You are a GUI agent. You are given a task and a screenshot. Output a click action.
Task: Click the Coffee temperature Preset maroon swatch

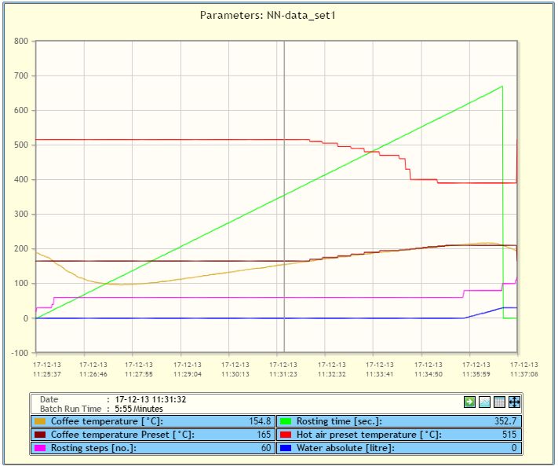click(x=40, y=435)
